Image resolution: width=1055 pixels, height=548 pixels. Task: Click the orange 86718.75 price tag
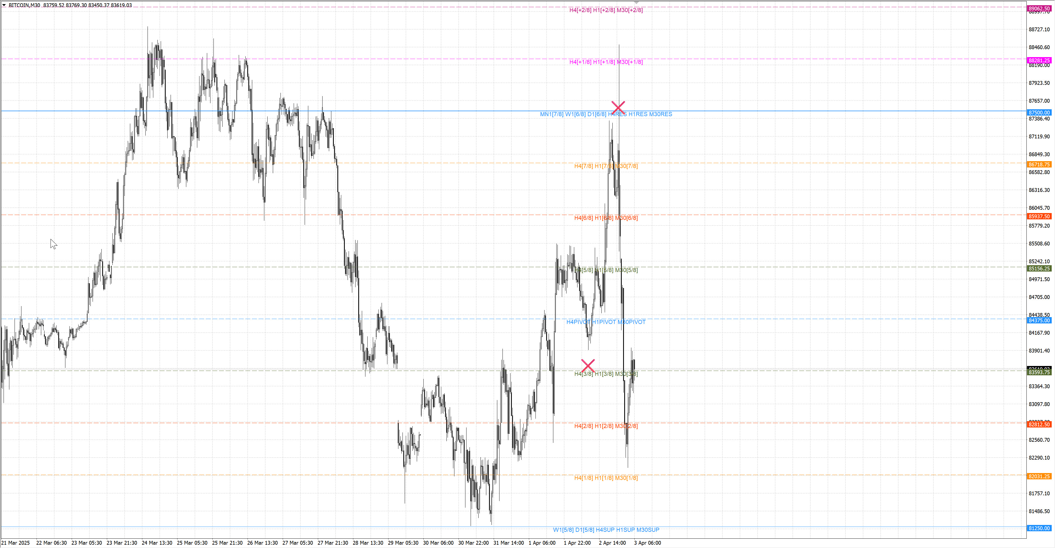pyautogui.click(x=1039, y=164)
